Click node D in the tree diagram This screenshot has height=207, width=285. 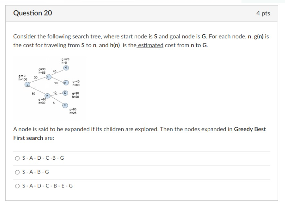click(x=65, y=93)
